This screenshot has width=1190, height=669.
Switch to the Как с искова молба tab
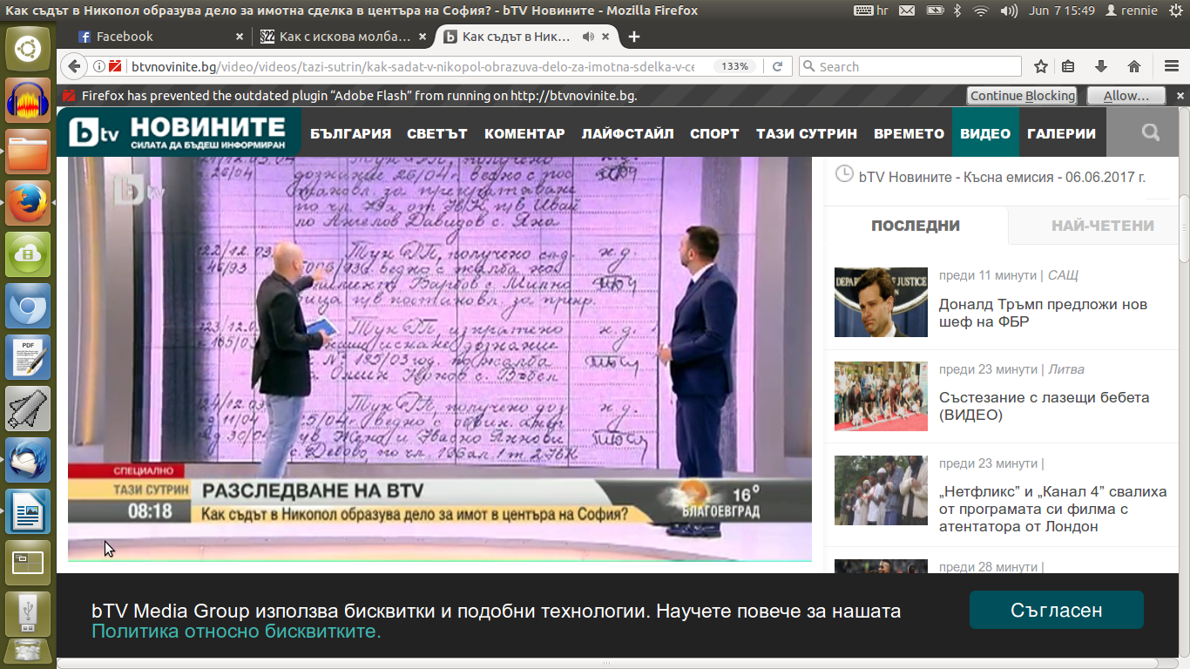[345, 37]
